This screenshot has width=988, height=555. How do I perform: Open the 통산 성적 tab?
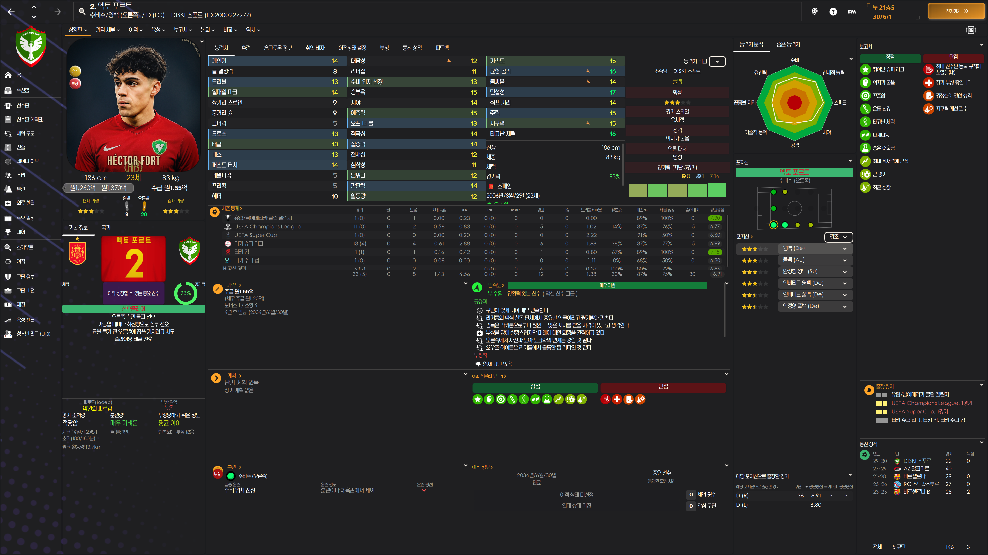(412, 48)
